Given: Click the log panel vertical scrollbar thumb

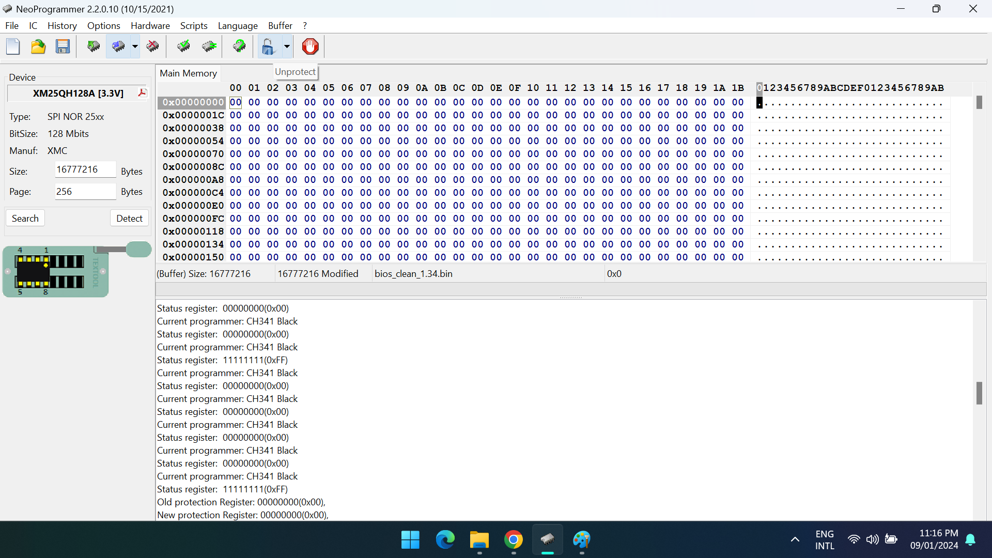Looking at the screenshot, I should click(x=979, y=393).
